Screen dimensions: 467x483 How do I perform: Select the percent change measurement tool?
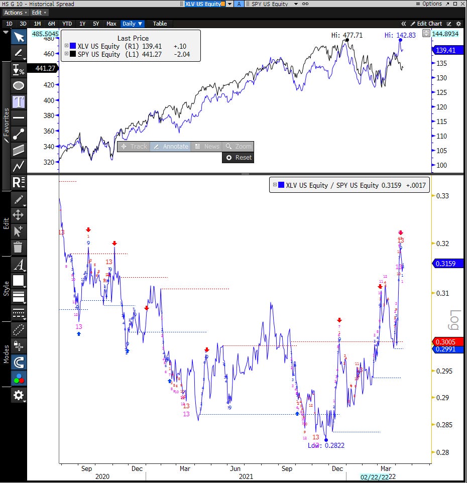pos(19,70)
